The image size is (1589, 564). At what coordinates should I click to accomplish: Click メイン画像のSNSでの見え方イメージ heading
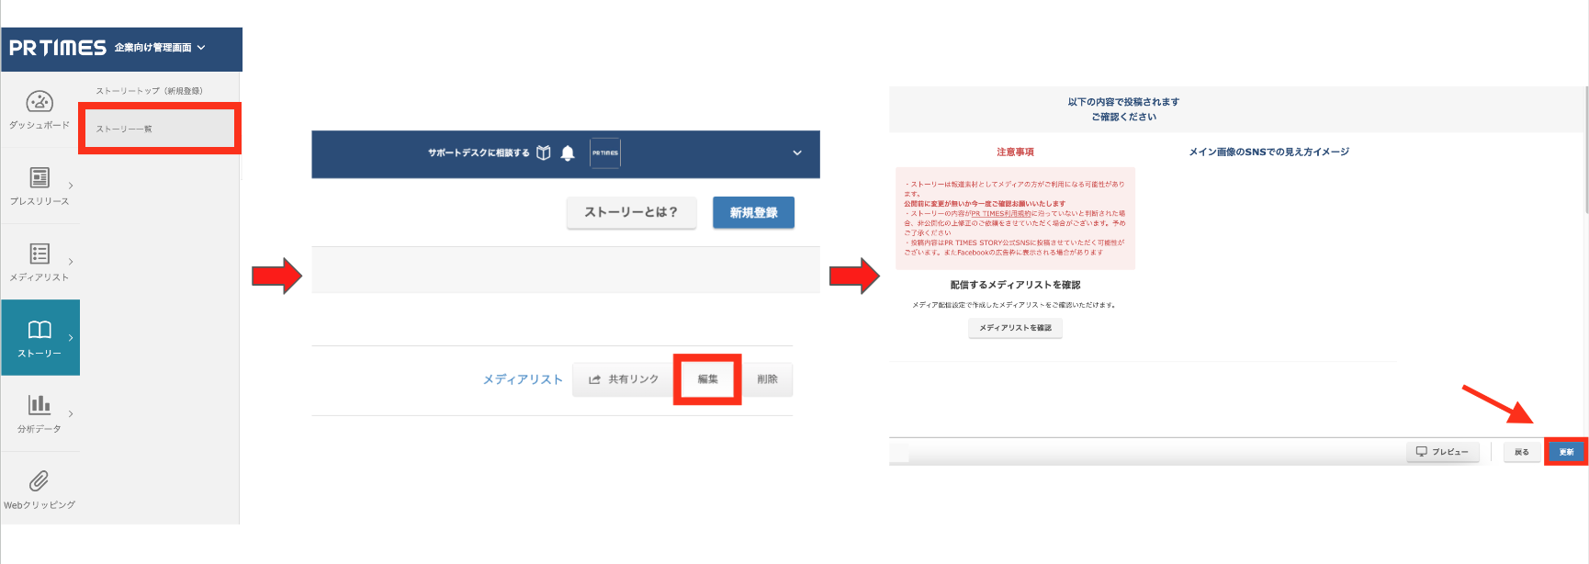1268,152
